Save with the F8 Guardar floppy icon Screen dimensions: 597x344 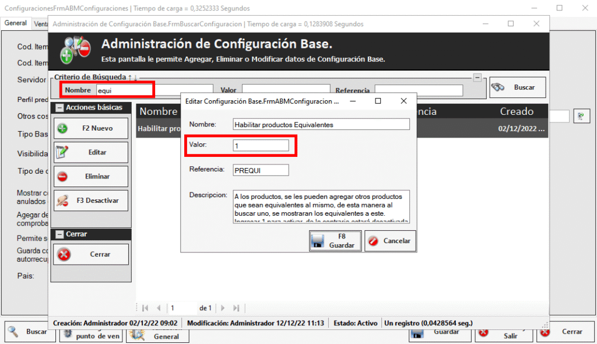(318, 241)
